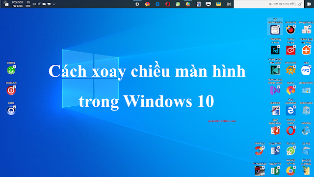
Task: Open the Action Center notifications icon
Action: [6, 4]
